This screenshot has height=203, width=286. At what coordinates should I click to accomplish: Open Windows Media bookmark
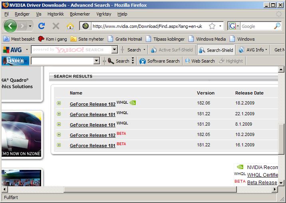coord(207,39)
